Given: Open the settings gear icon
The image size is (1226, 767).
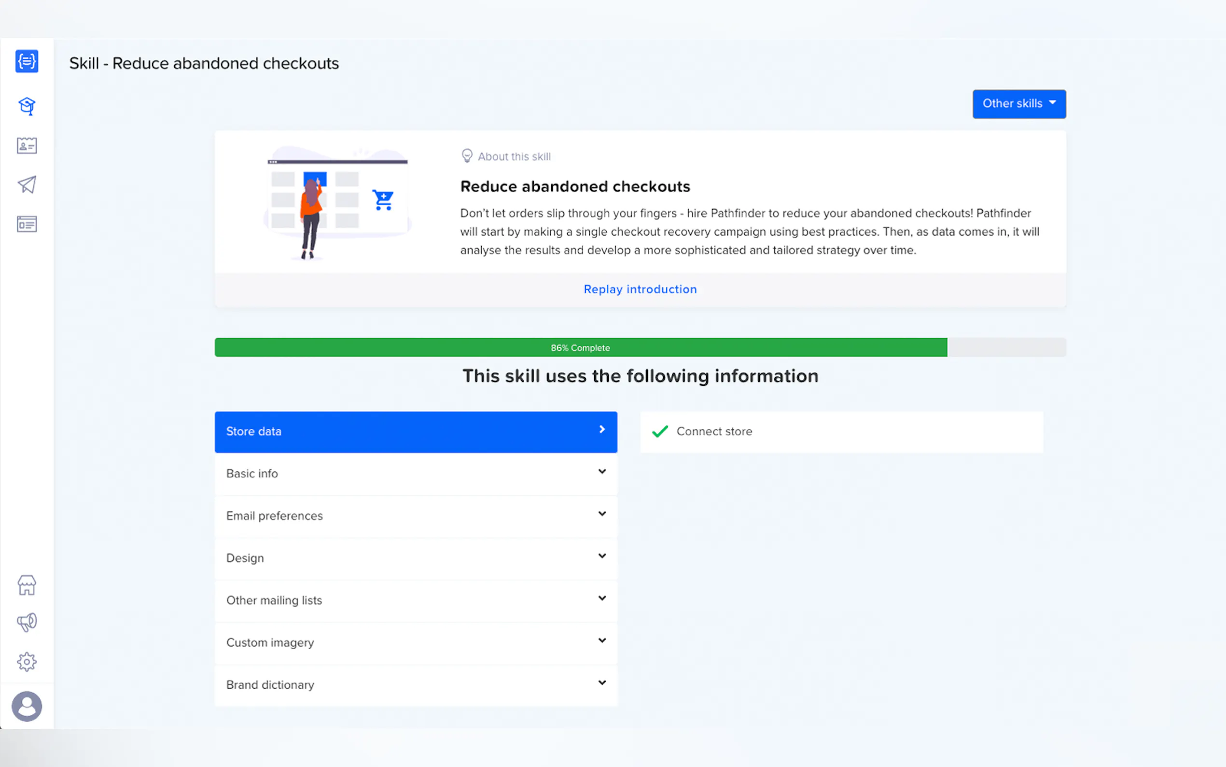Looking at the screenshot, I should coord(27,662).
